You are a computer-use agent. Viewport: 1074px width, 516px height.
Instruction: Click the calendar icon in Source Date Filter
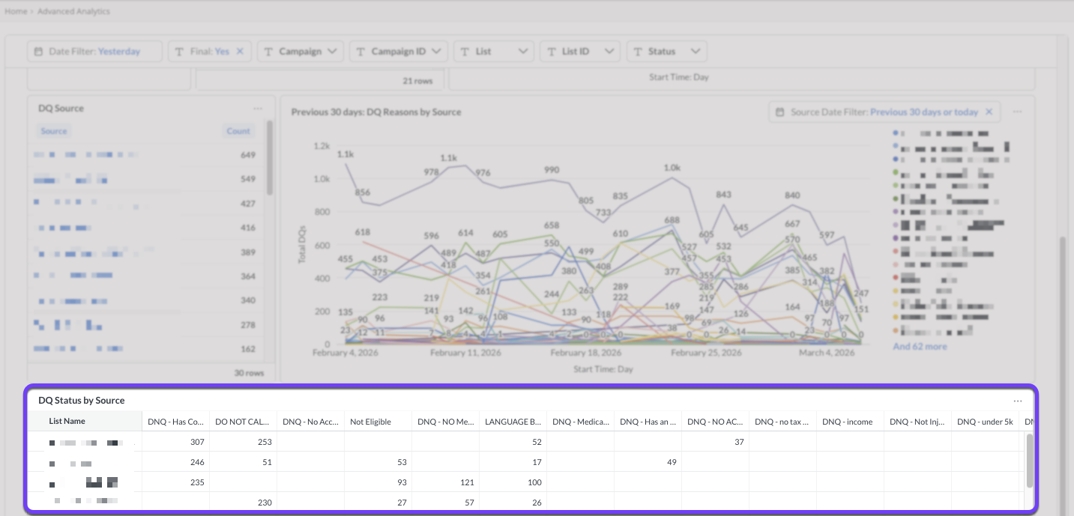[x=782, y=112]
